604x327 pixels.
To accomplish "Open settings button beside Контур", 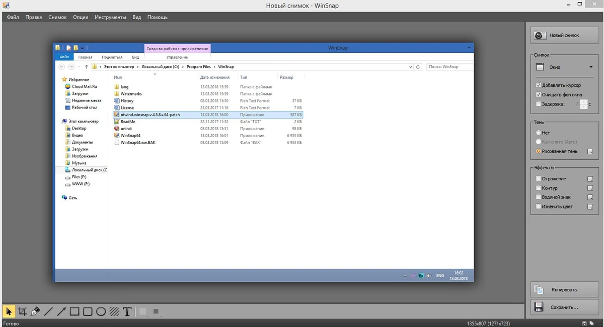I will 590,188.
